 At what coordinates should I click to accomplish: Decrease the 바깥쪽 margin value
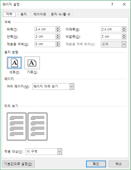pos(124,38)
